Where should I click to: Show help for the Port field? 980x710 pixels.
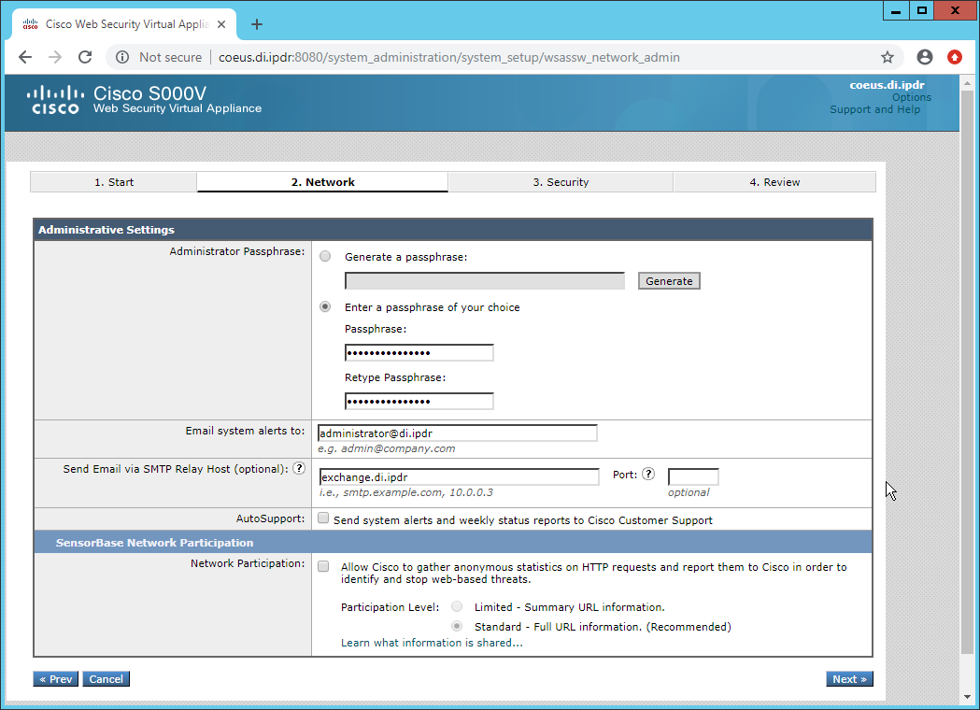point(648,474)
